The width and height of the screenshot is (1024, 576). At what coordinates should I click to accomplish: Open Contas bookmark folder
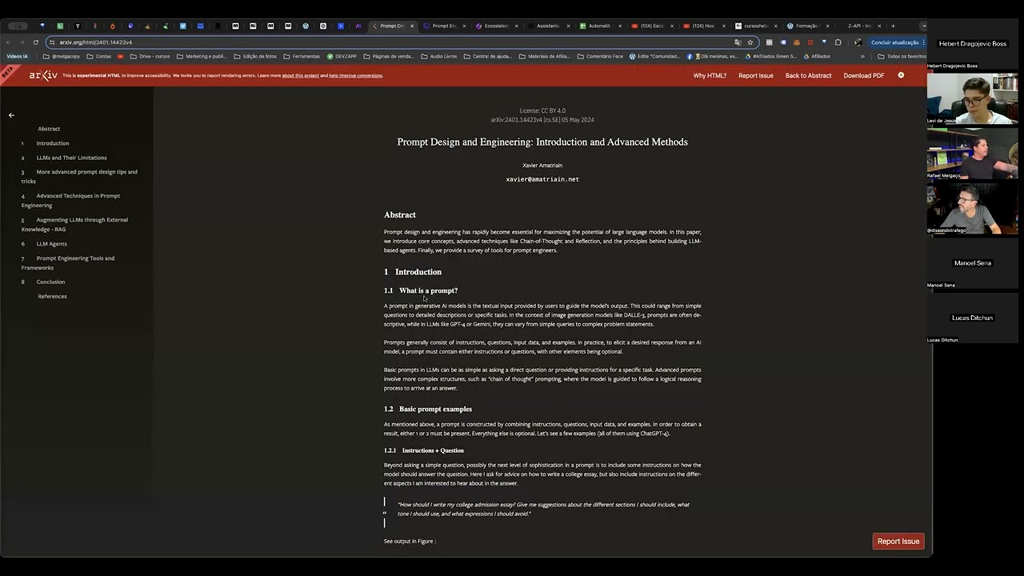coord(98,57)
